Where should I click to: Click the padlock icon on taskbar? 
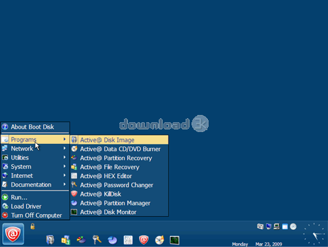pyautogui.click(x=33, y=226)
